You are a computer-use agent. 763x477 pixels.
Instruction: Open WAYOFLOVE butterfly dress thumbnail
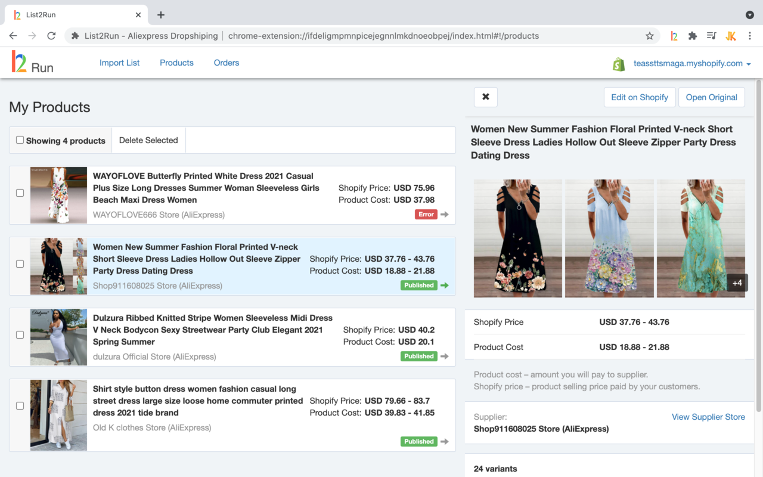[58, 195]
